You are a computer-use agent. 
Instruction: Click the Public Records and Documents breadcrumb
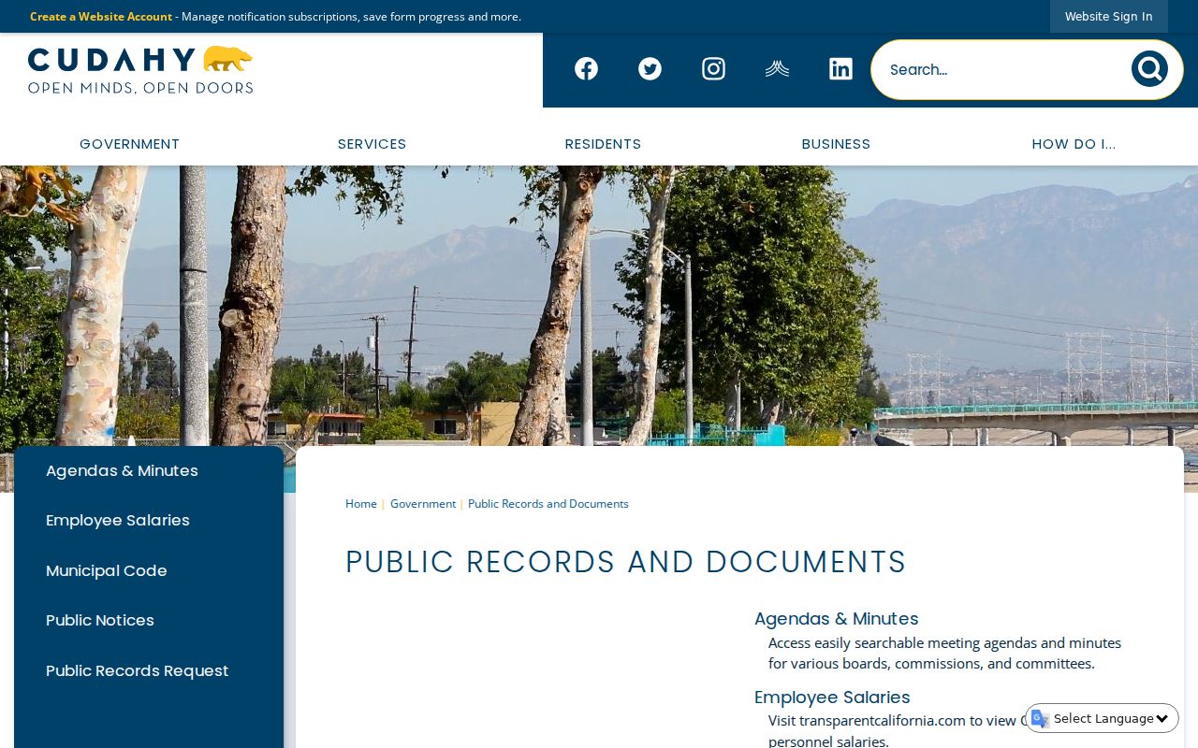(548, 504)
